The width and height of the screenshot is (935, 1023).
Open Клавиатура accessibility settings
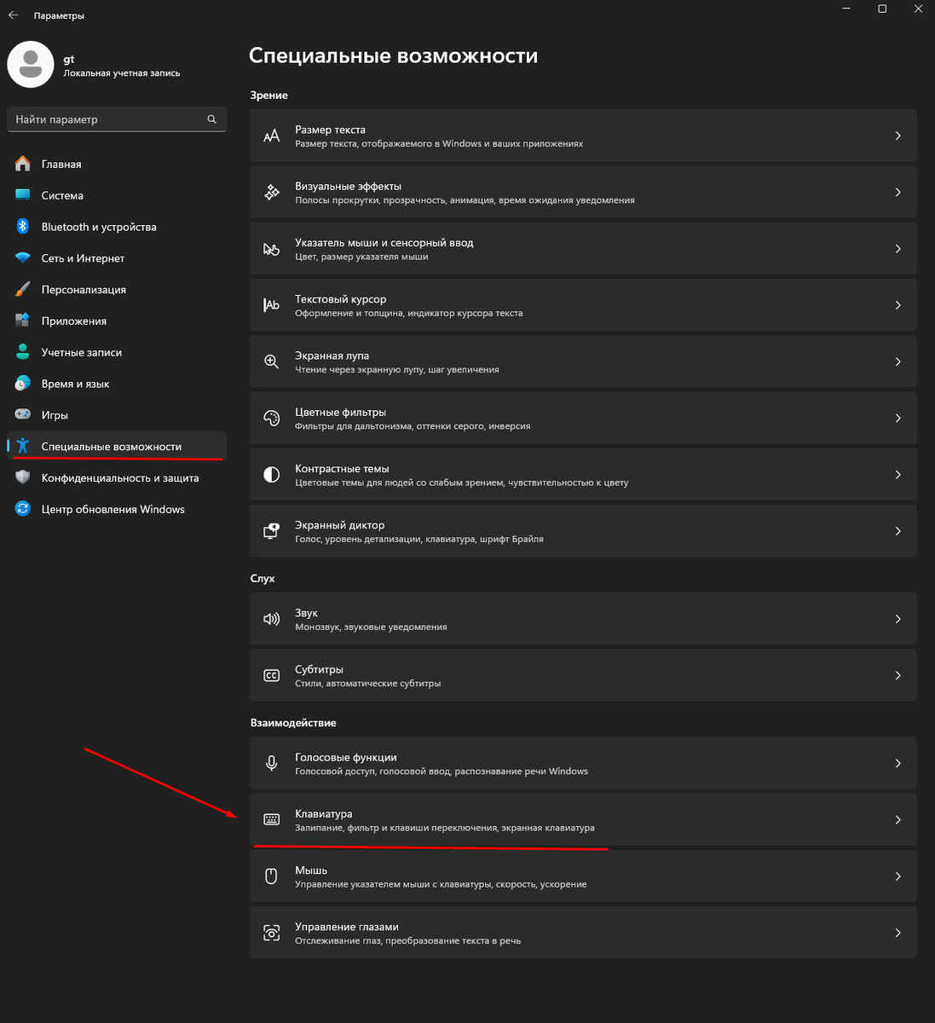[x=583, y=819]
